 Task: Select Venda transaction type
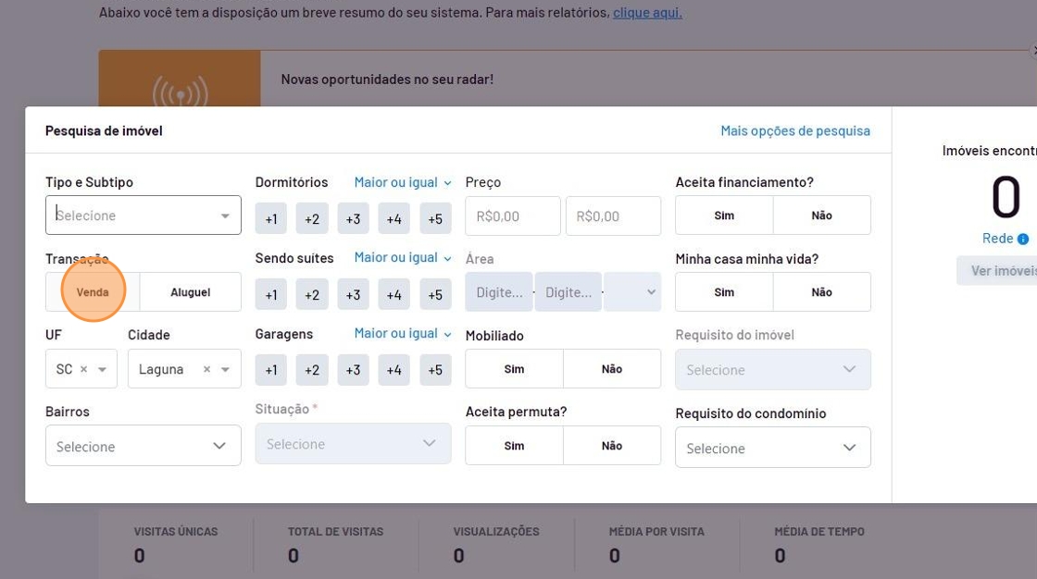(93, 292)
